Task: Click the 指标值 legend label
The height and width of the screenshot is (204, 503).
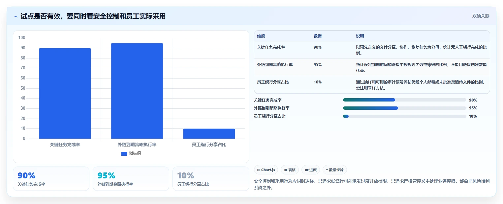Action: [x=135, y=153]
